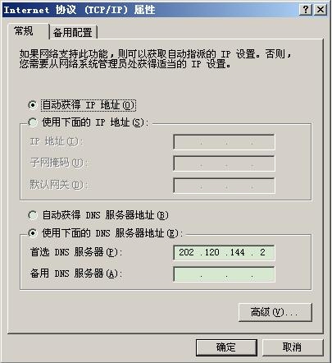
Task: Click the 首选 DNS 服务器 address field
Action: click(224, 252)
